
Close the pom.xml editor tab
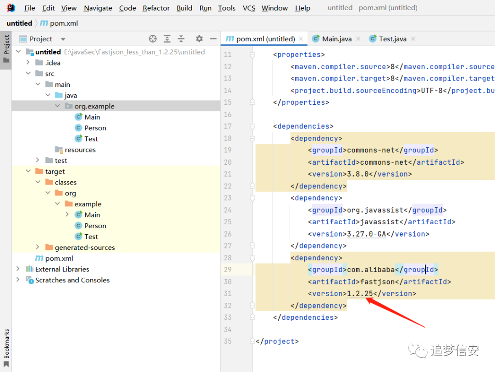(301, 39)
